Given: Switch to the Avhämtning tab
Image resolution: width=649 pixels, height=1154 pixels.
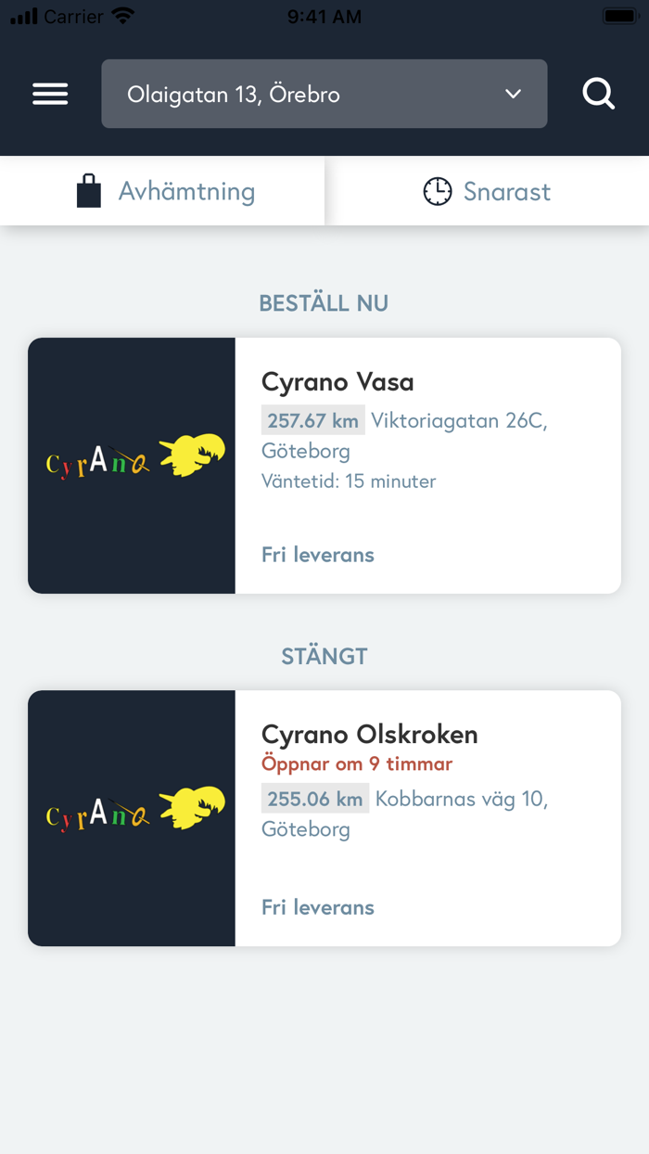Looking at the screenshot, I should pos(162,191).
